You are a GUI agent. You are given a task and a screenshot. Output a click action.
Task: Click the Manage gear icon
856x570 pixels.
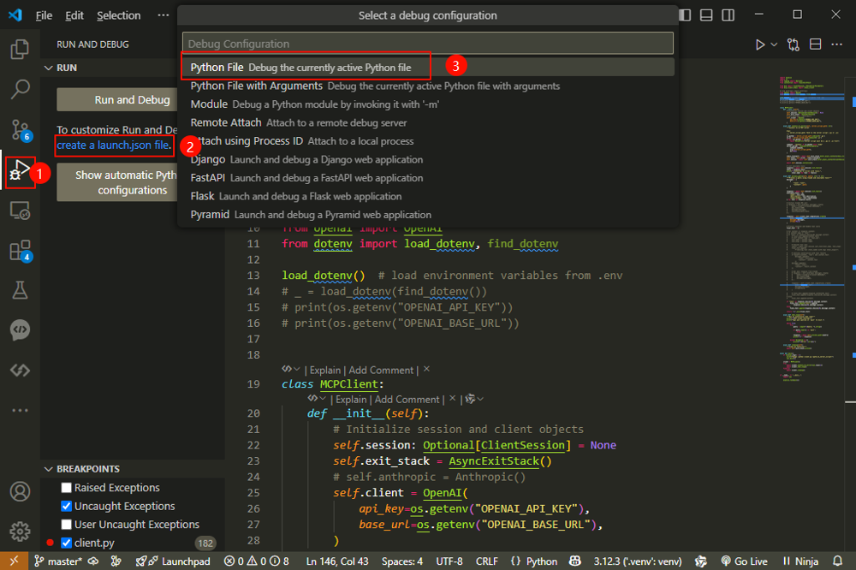(19, 531)
